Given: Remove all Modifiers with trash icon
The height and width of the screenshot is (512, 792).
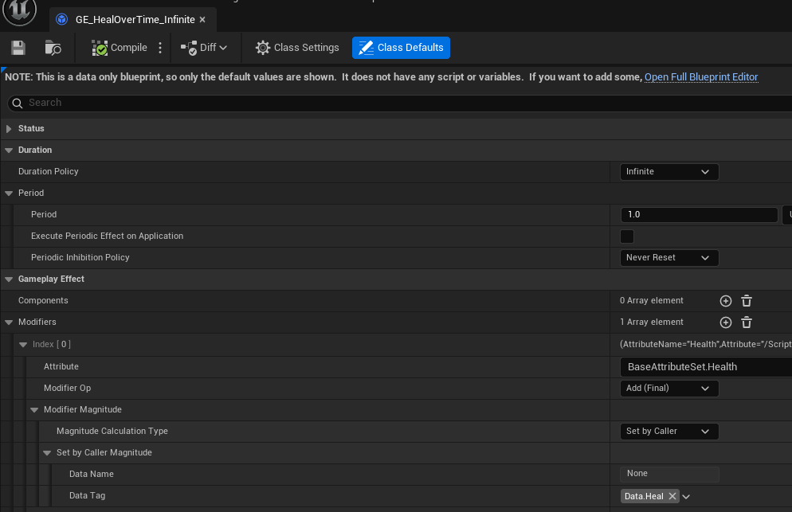Looking at the screenshot, I should [x=747, y=322].
